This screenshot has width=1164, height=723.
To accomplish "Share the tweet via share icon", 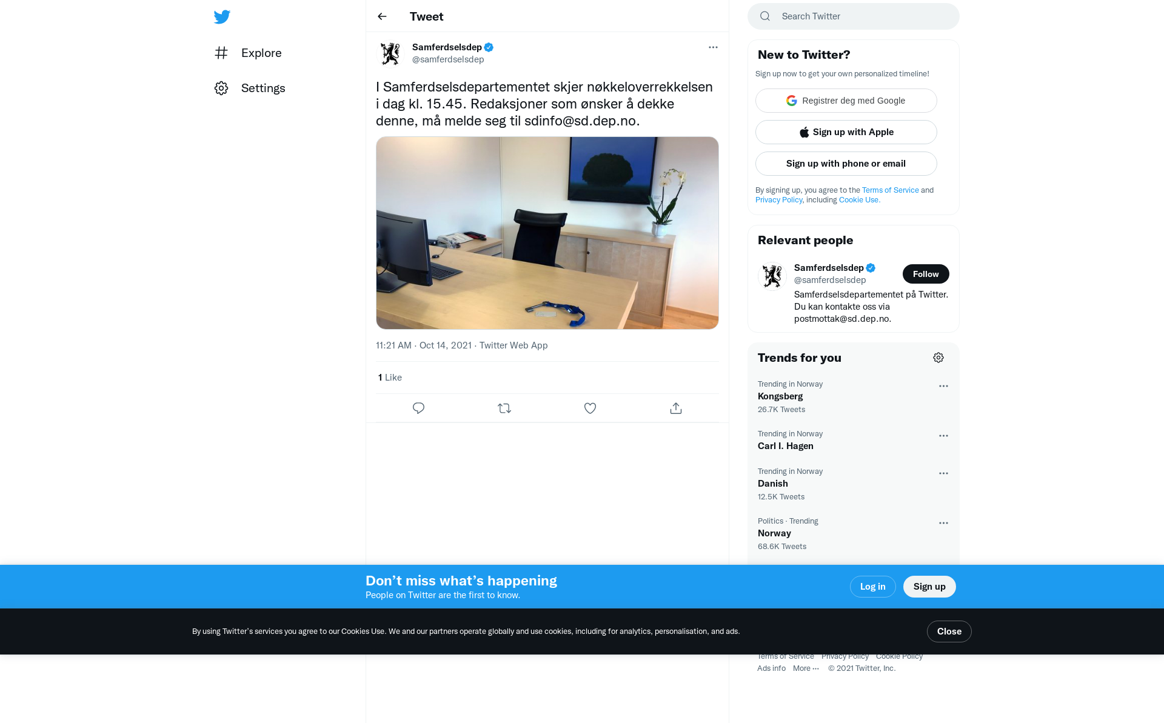I will point(676,408).
